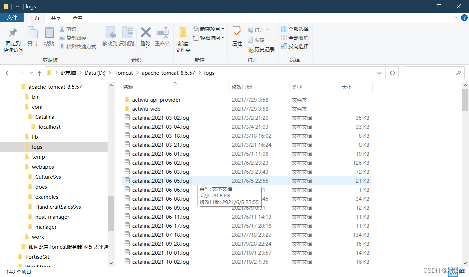Image resolution: width=469 pixels, height=277 pixels.
Task: Click the Edit (编辑) ribbon command
Action: pyautogui.click(x=256, y=40)
